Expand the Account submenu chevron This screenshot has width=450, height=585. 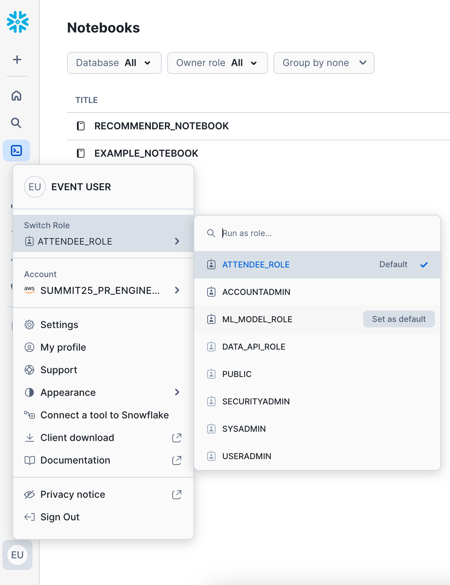coord(177,290)
